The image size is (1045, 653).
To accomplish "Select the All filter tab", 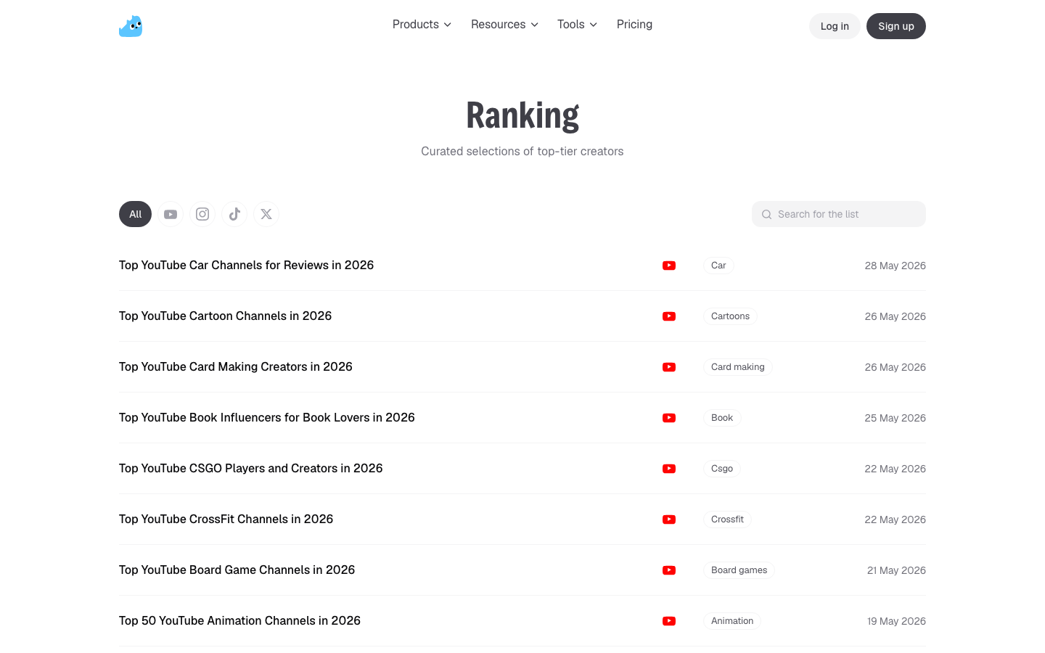I will point(135,214).
